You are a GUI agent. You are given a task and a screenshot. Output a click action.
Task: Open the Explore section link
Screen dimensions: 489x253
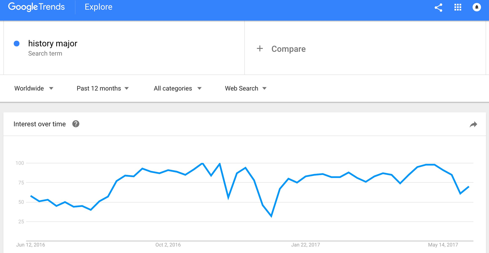(98, 7)
